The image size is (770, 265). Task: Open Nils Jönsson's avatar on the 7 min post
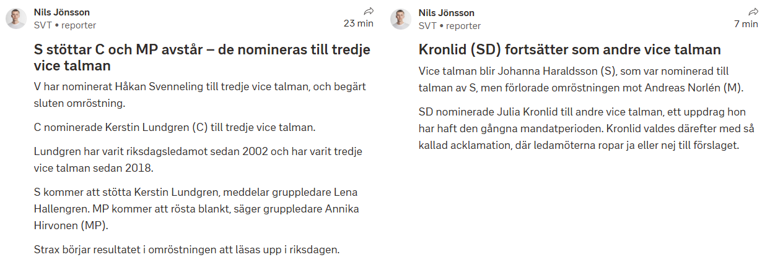[x=401, y=19]
